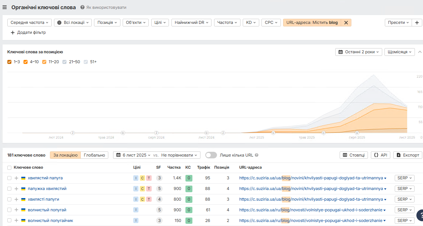Click the SF badge 3 for хвилястий папуга
Viewport: 423px width, 226px height.
[x=159, y=178]
